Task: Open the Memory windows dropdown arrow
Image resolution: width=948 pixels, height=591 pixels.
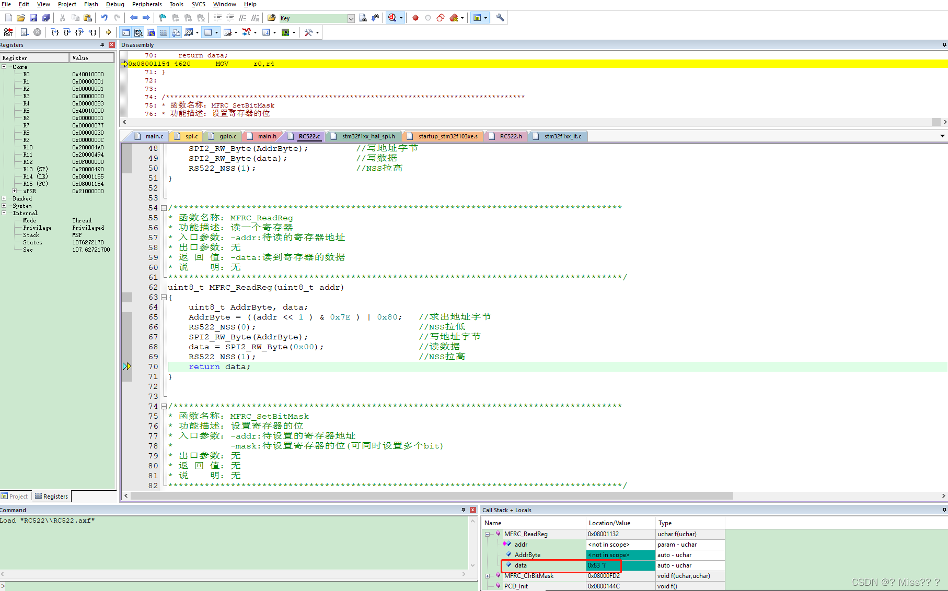Action: (216, 32)
